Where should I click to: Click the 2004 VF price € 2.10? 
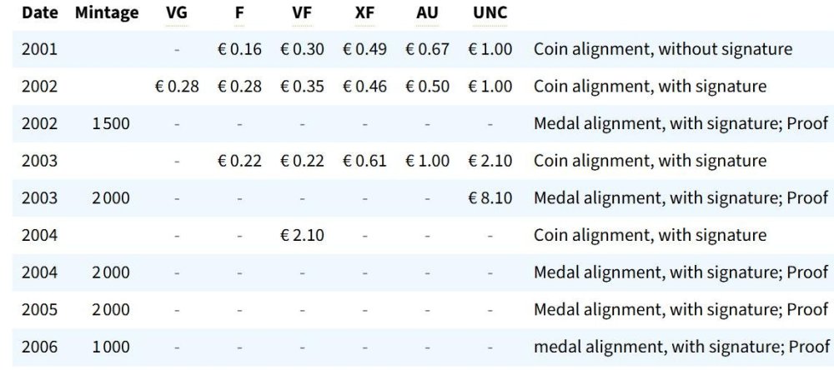click(302, 235)
